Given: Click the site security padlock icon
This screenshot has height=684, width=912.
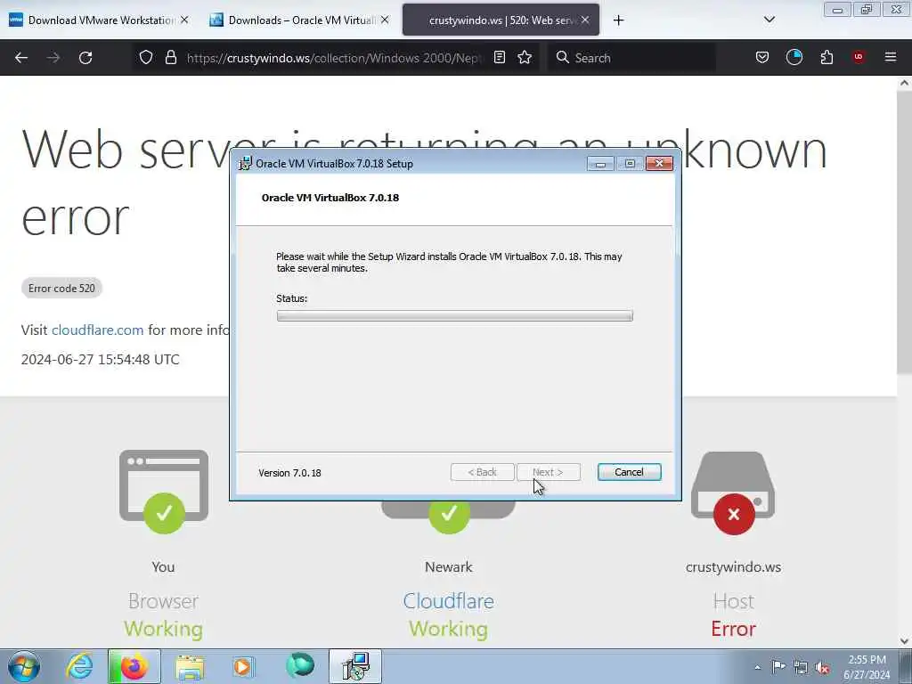Looking at the screenshot, I should pos(170,58).
